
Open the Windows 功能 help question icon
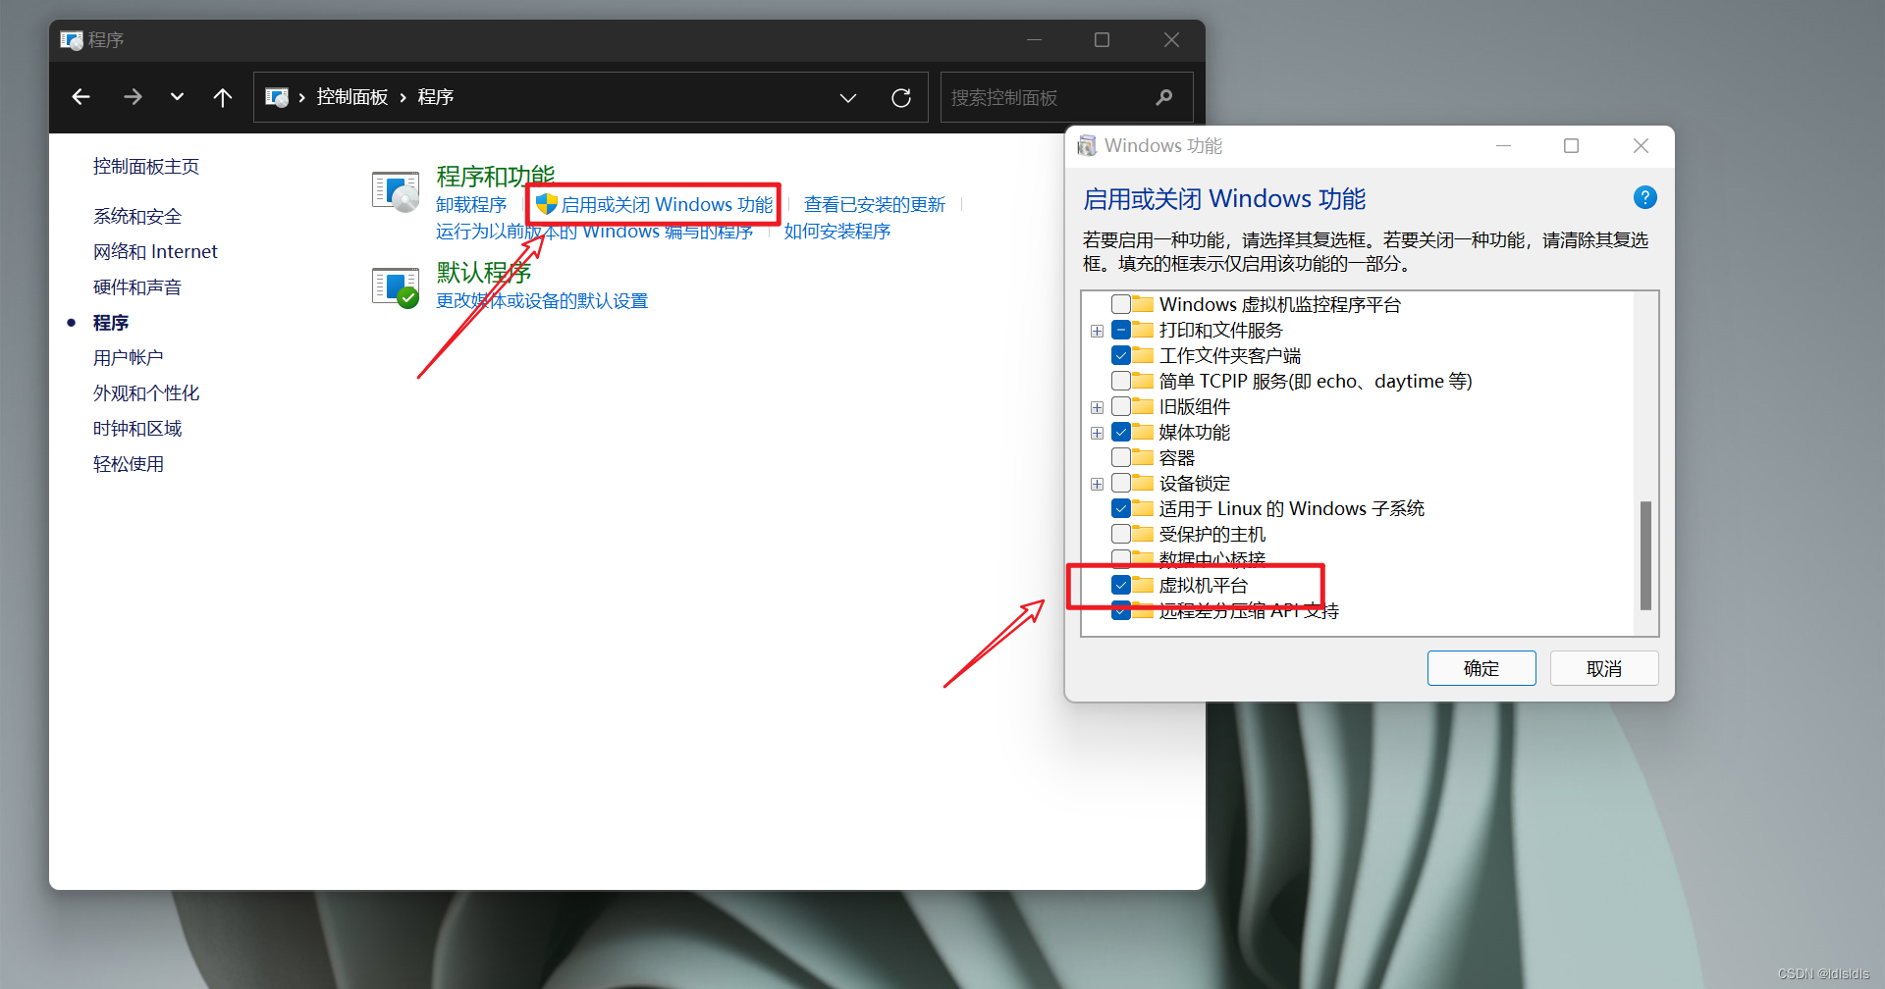(x=1645, y=197)
